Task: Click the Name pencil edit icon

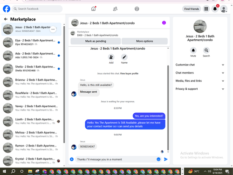Action: tap(124, 57)
